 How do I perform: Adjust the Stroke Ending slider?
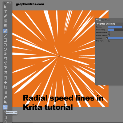point(116,30)
